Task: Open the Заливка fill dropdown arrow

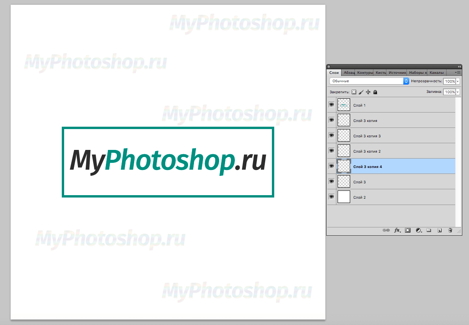Action: [457, 92]
